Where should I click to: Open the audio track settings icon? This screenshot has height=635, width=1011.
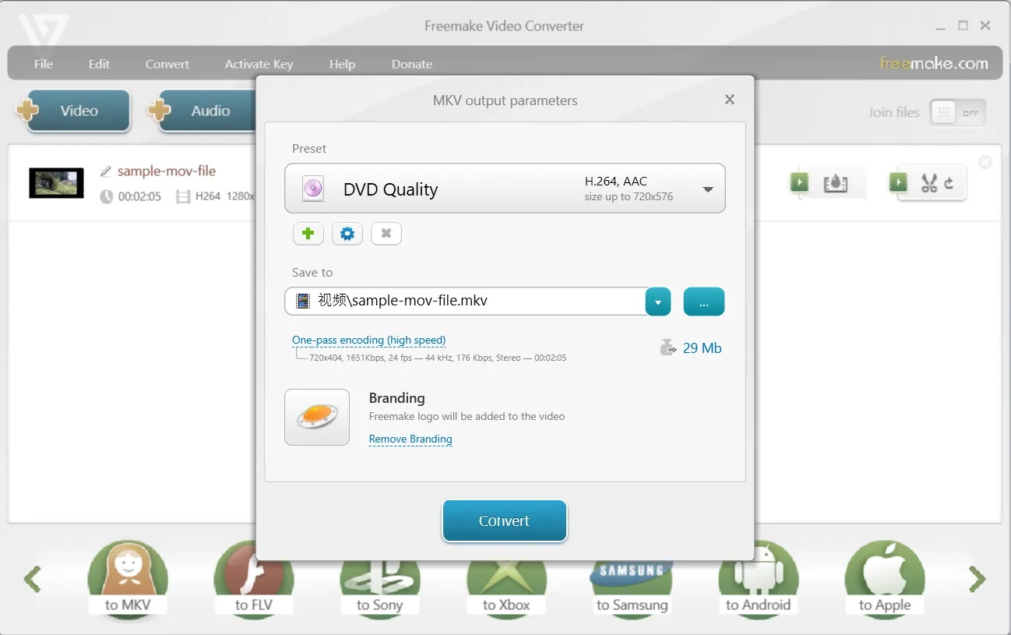coord(835,183)
